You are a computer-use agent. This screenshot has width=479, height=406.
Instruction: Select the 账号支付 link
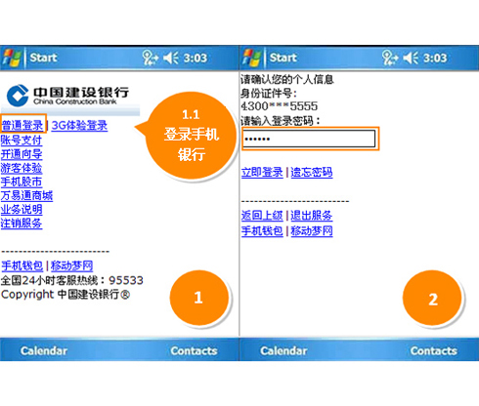coord(22,141)
